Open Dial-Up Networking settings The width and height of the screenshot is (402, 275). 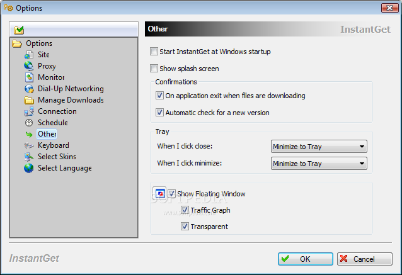pos(71,89)
